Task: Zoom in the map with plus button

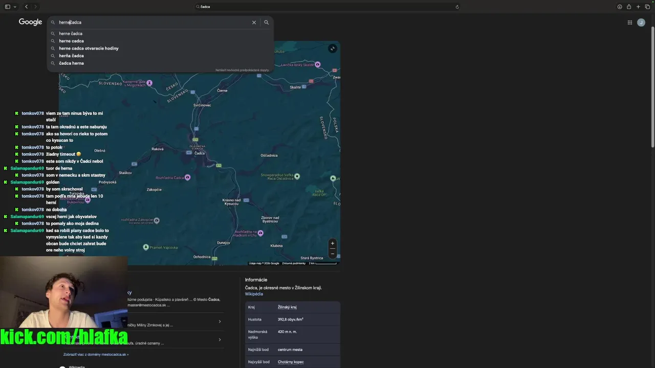Action: pyautogui.click(x=333, y=243)
